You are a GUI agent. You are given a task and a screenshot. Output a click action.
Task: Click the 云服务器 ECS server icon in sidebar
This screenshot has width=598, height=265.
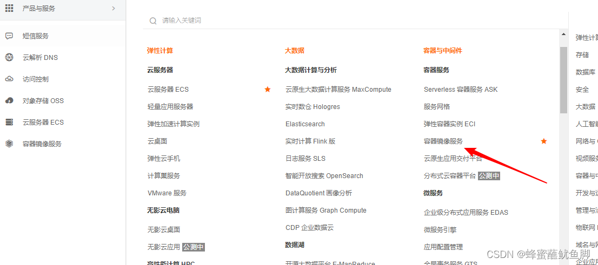(9, 122)
